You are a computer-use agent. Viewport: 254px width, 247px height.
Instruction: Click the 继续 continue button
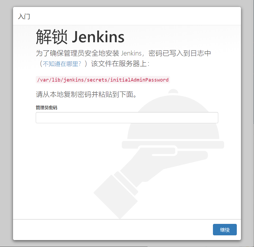point(225,229)
